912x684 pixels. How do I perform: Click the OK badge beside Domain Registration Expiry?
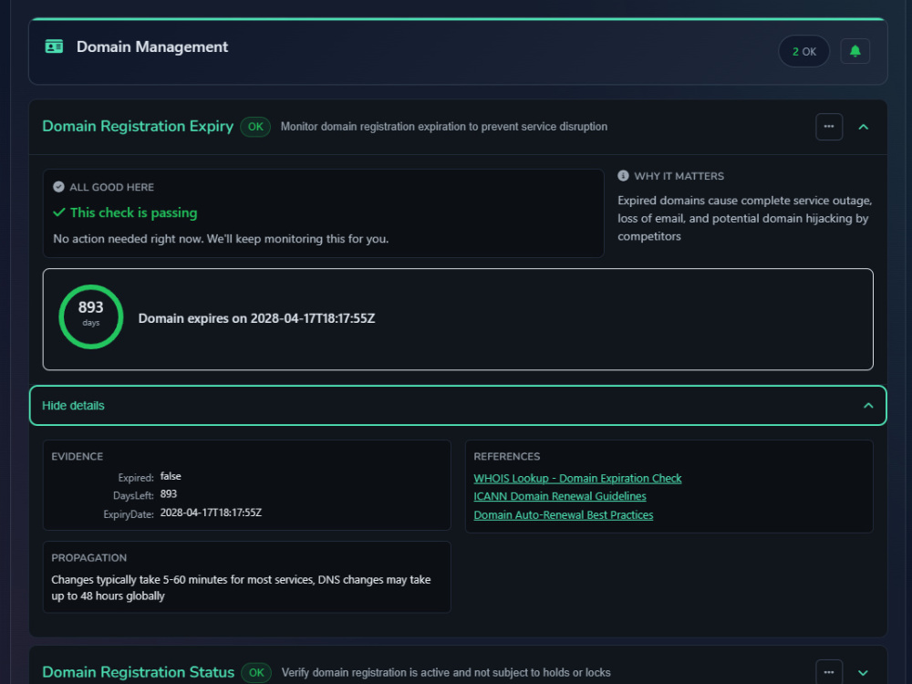coord(255,127)
